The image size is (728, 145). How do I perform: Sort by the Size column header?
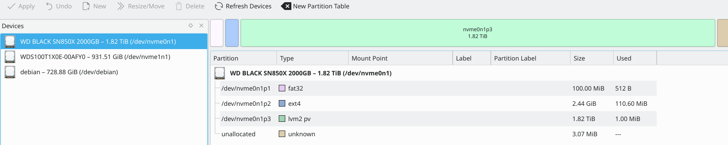[592, 58]
